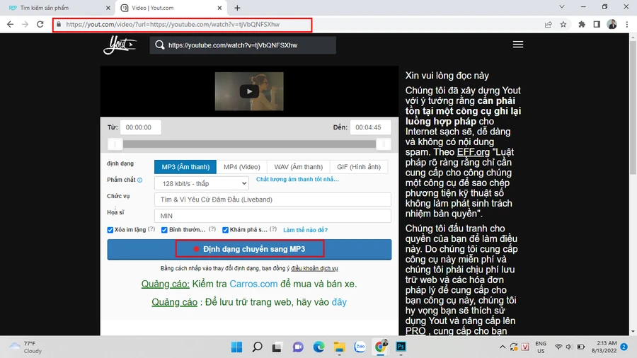The height and width of the screenshot is (358, 637).
Task: Share this page via address bar icon
Action: click(x=549, y=24)
